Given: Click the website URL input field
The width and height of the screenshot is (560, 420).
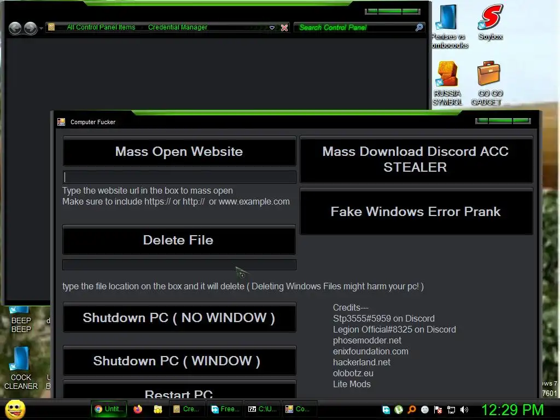Looking at the screenshot, I should pos(179,177).
